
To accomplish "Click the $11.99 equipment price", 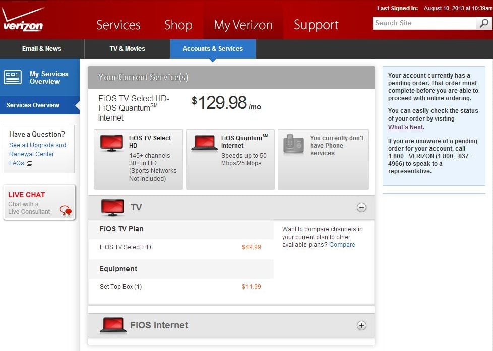I will coord(251,287).
